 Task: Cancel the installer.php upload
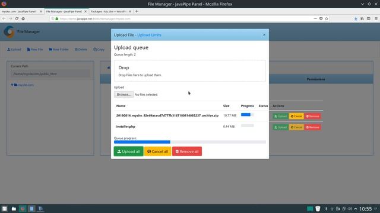pos(296,127)
